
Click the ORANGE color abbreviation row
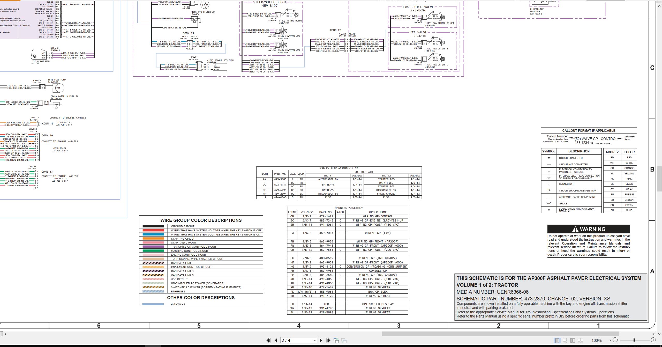coord(620,168)
